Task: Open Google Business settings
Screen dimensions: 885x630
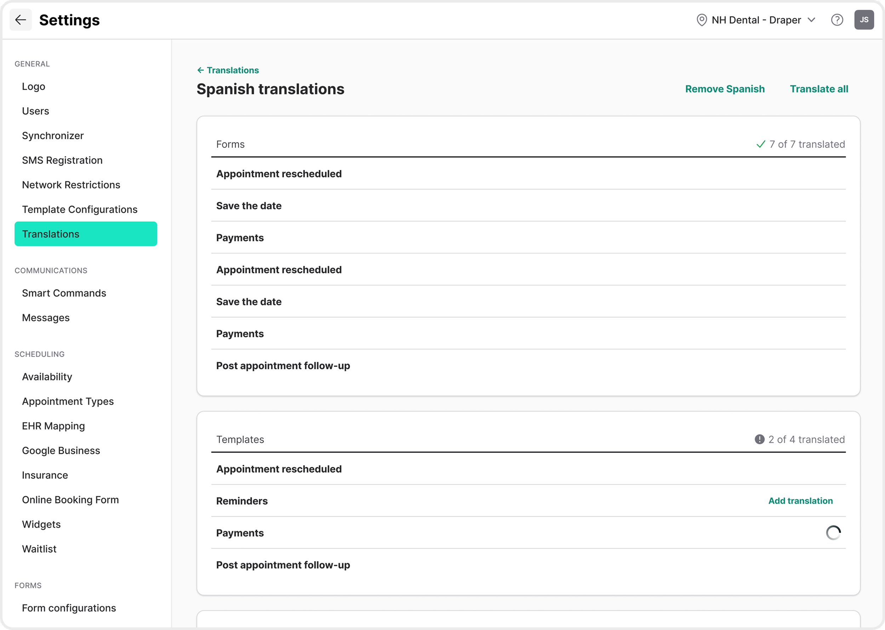Action: 86,450
